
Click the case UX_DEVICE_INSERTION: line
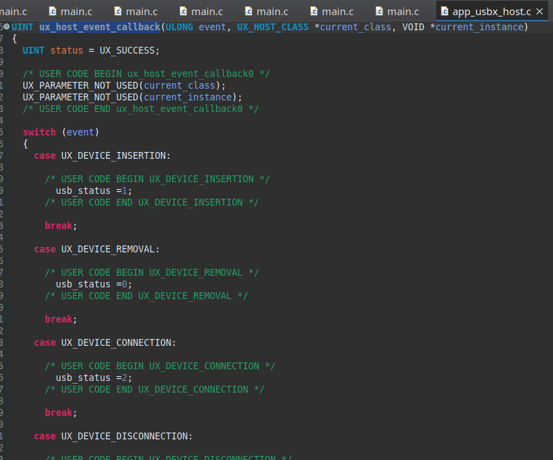[102, 155]
